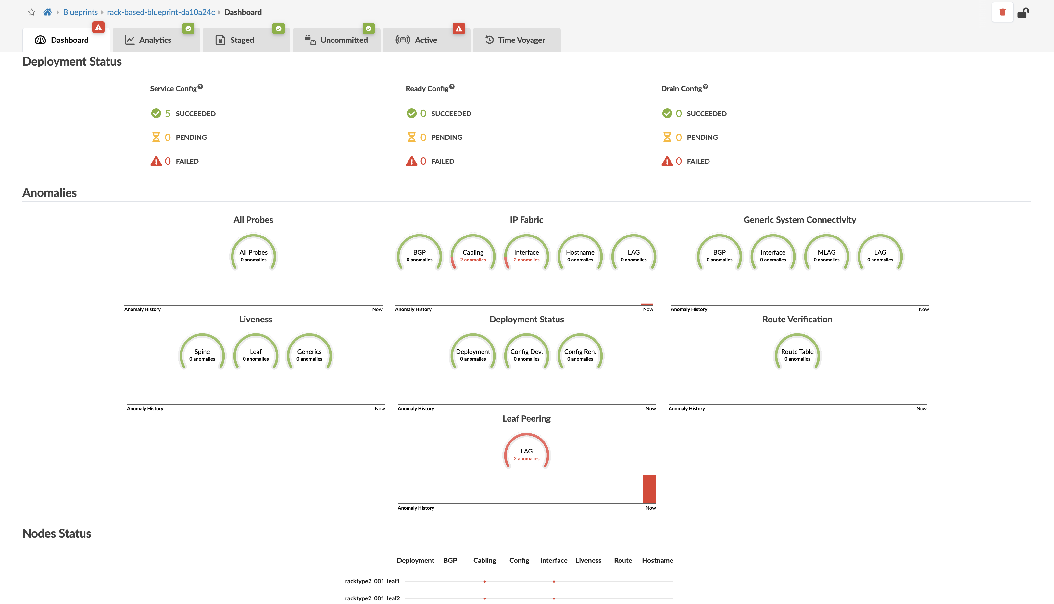This screenshot has width=1054, height=604.
Task: Open Ready Config help question icon
Action: (452, 87)
